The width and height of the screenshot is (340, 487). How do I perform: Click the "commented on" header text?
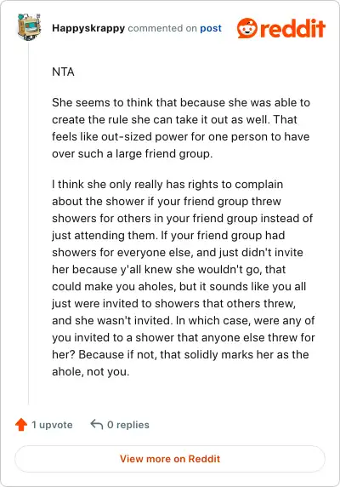coord(162,28)
